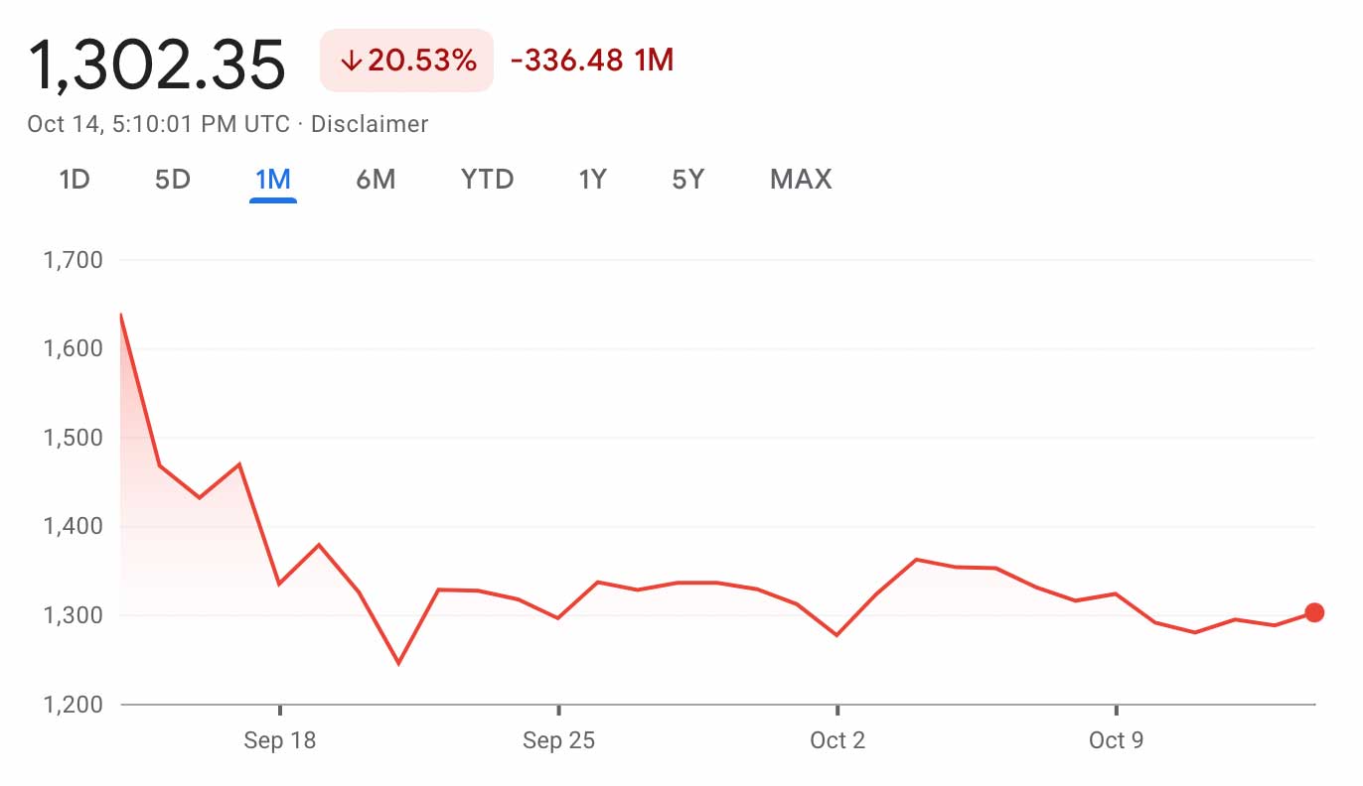Click the red endpoint dot on chart

1314,612
